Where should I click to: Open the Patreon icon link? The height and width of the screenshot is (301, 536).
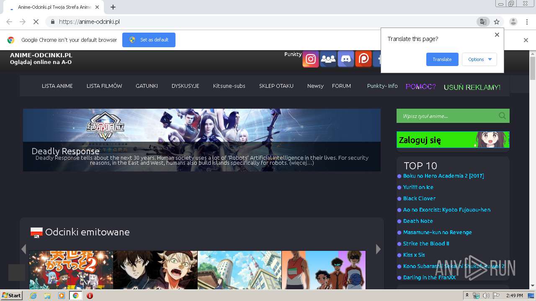pyautogui.click(x=363, y=59)
